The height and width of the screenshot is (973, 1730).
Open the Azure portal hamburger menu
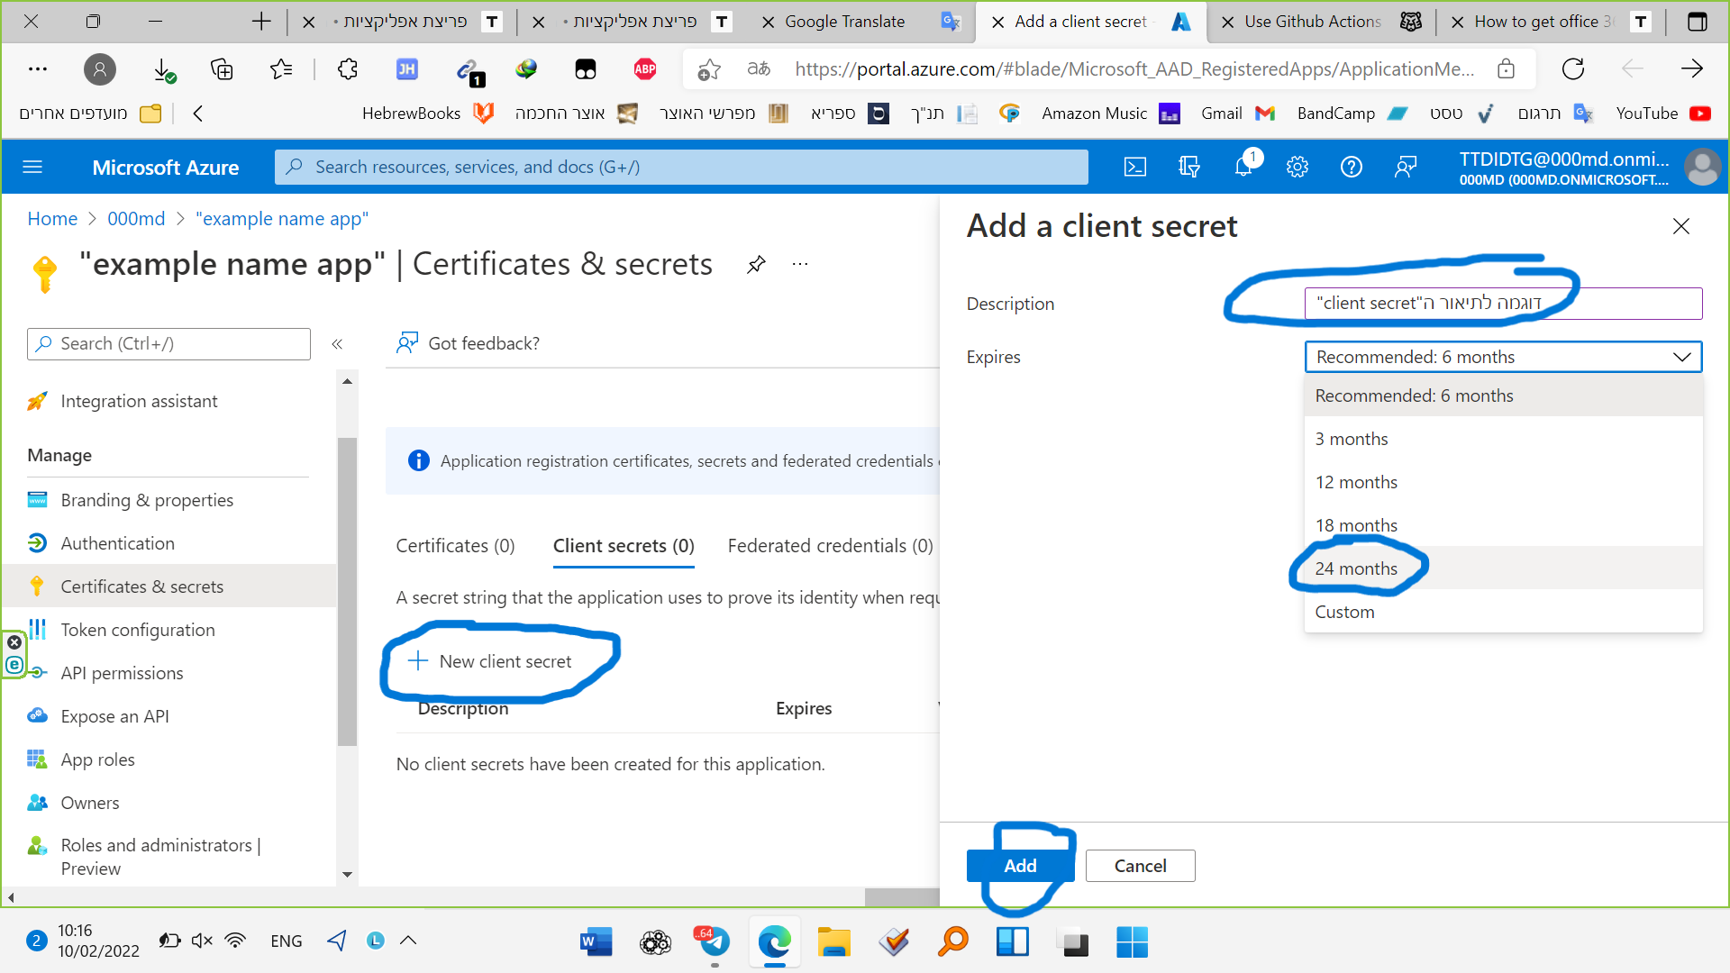click(x=32, y=167)
